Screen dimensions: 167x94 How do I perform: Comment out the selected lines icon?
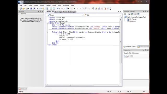pos(51,9)
